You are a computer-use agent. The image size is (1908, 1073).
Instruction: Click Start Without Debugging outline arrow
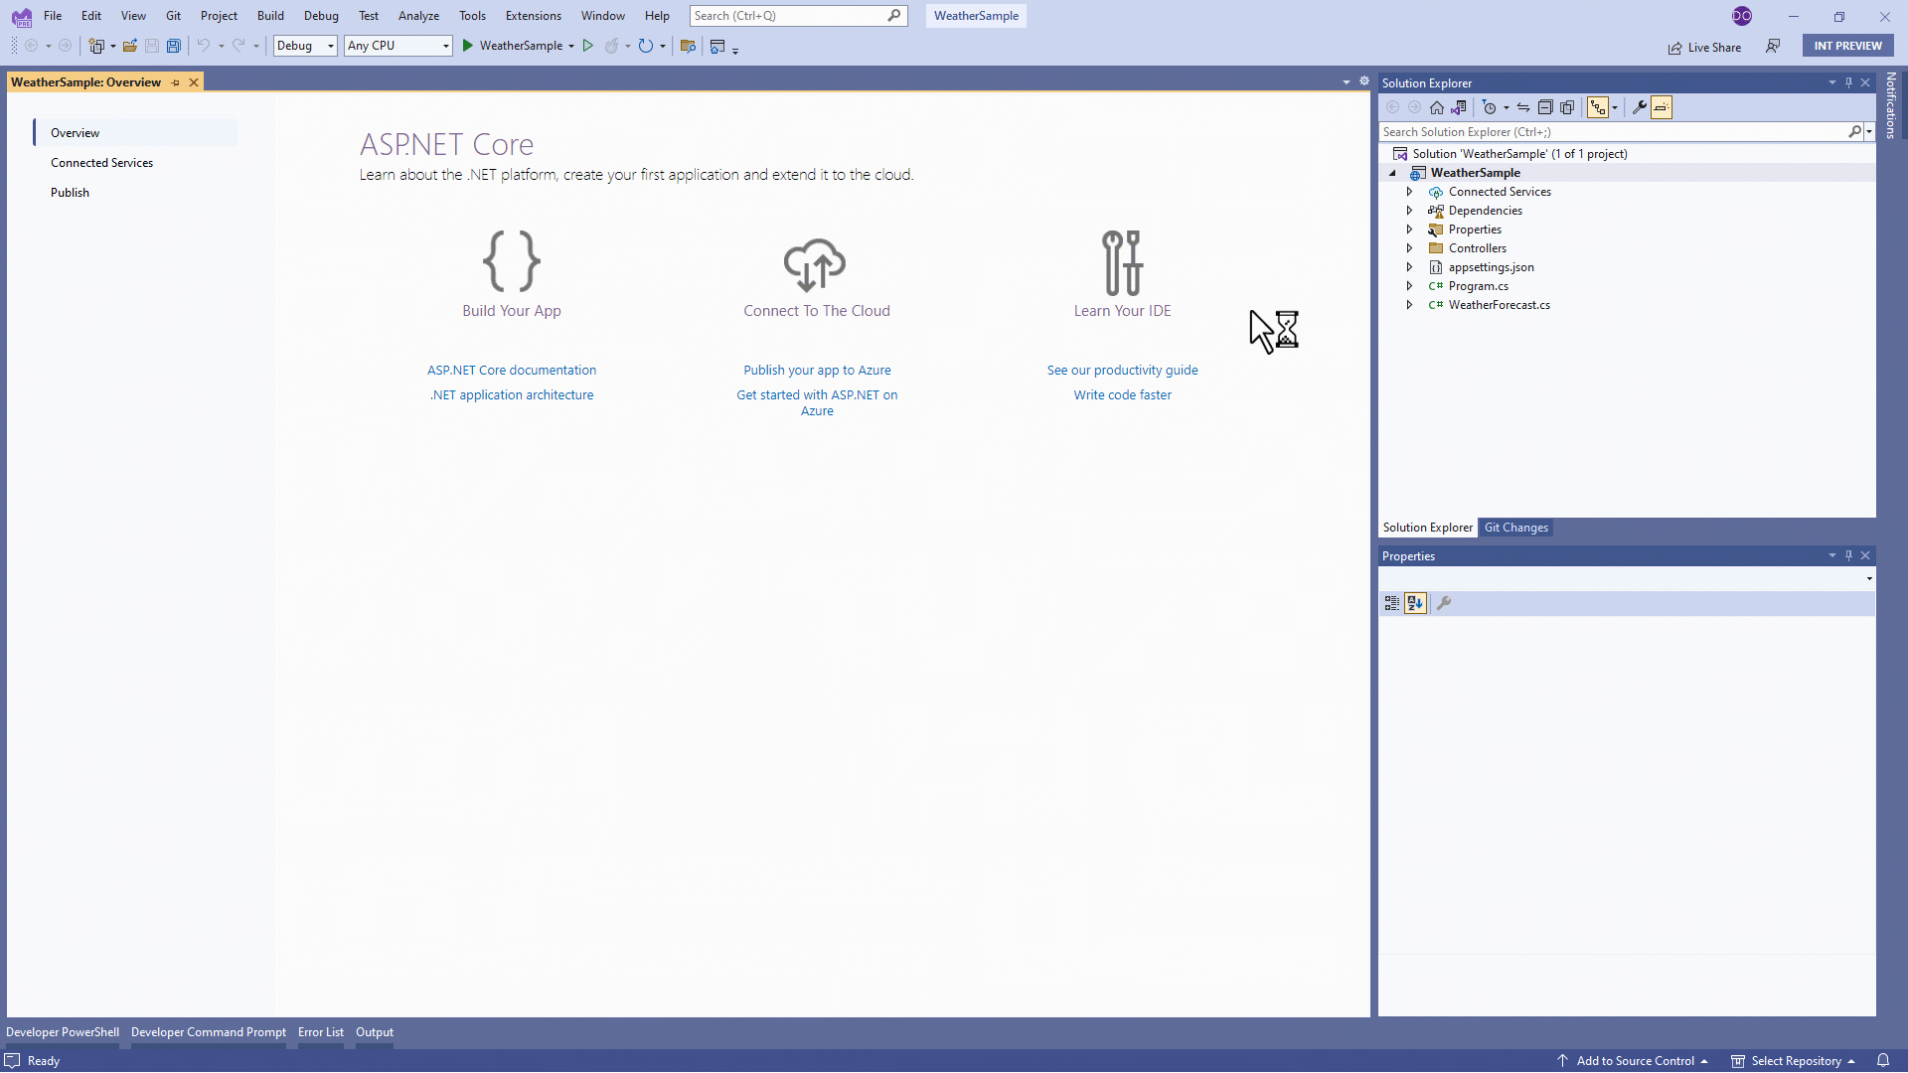point(588,46)
